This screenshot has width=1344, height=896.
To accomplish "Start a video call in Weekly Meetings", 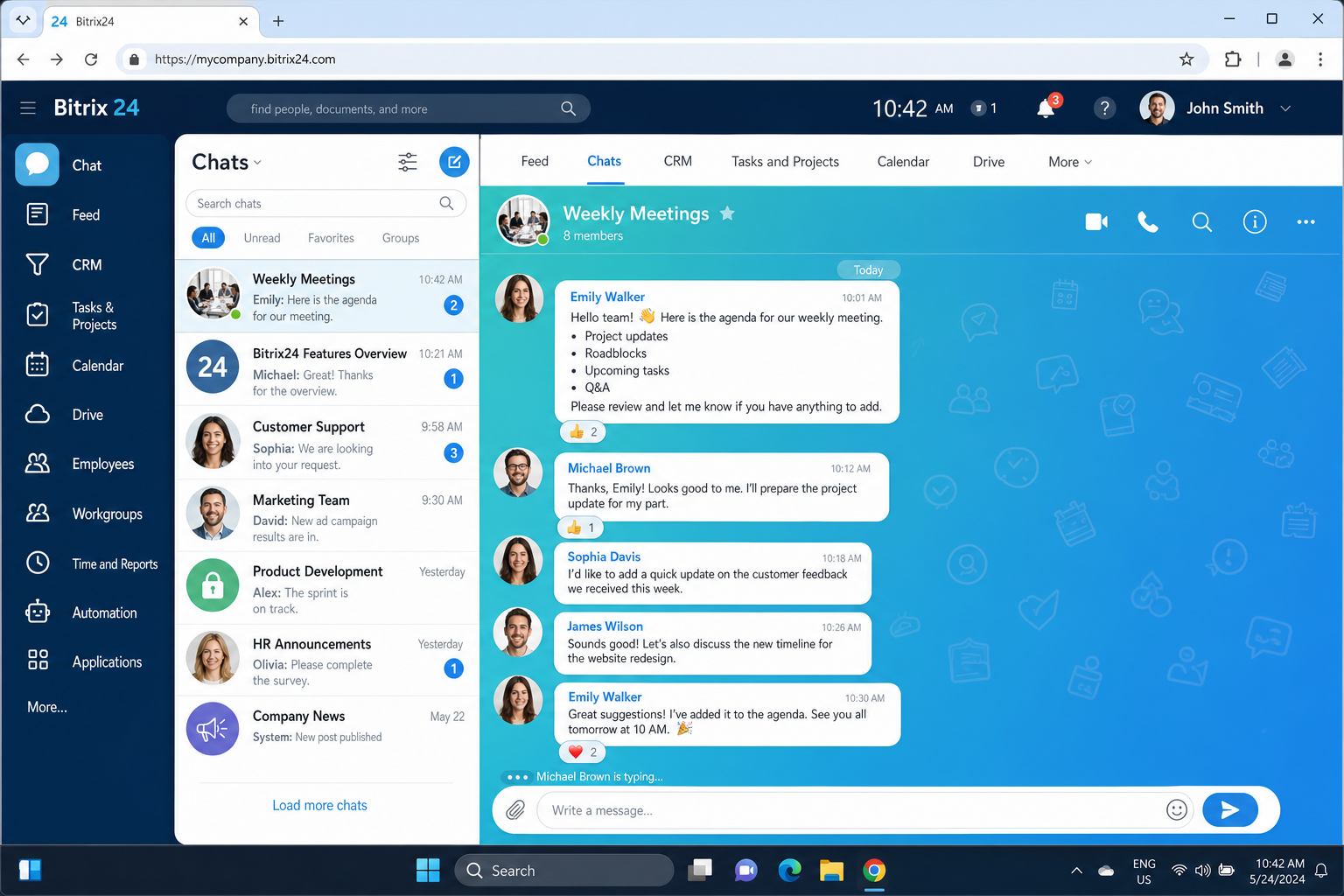I will (x=1096, y=222).
